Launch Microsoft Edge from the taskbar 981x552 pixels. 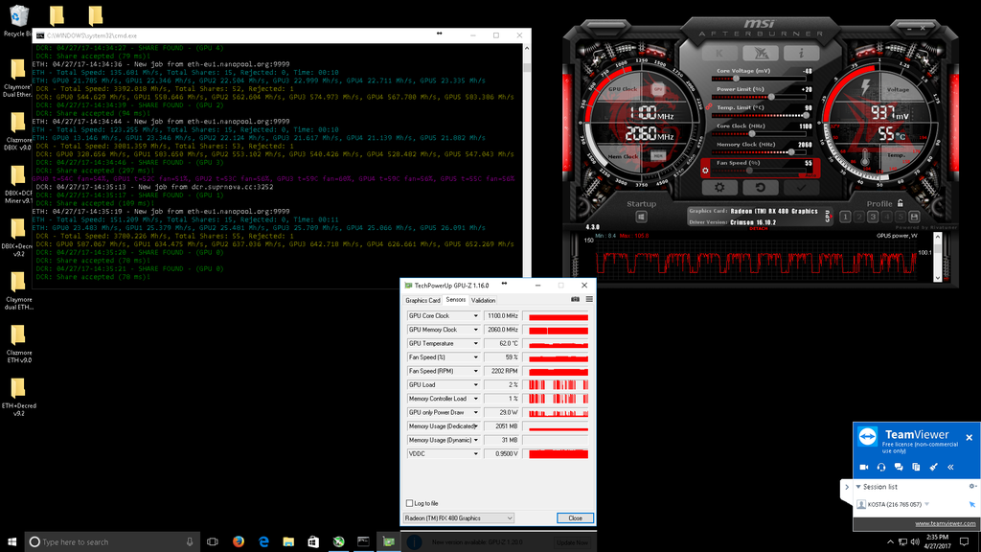(263, 542)
